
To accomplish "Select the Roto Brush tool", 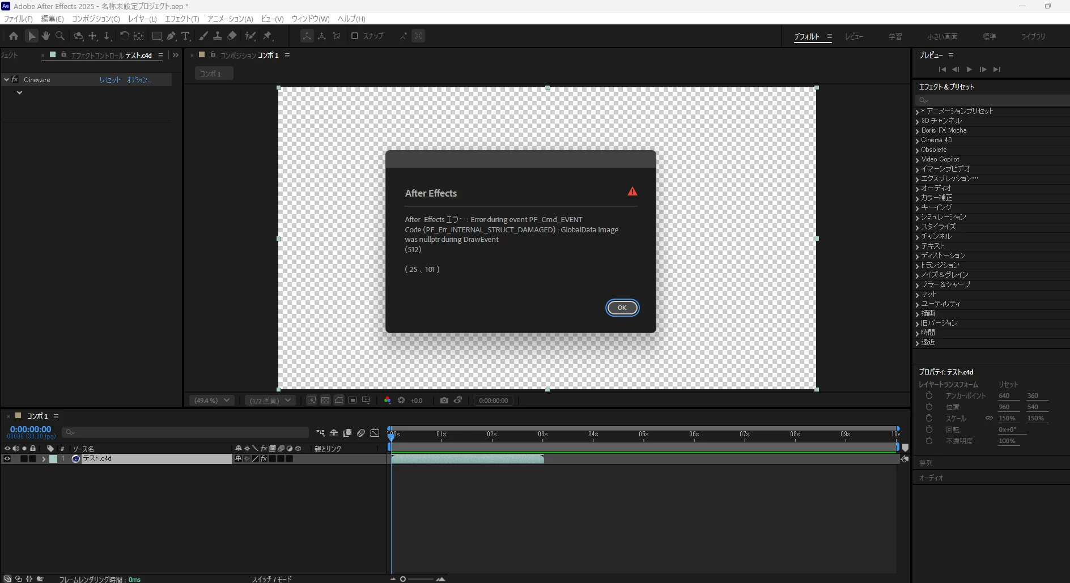I will click(250, 36).
